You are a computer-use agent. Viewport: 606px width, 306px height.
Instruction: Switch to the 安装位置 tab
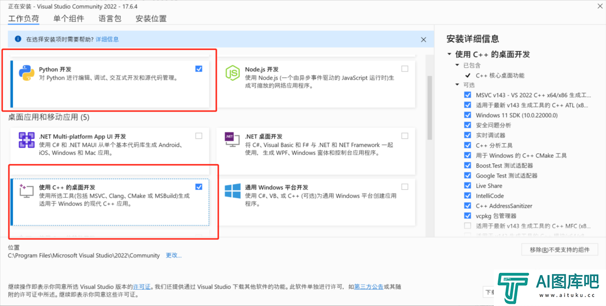[151, 19]
